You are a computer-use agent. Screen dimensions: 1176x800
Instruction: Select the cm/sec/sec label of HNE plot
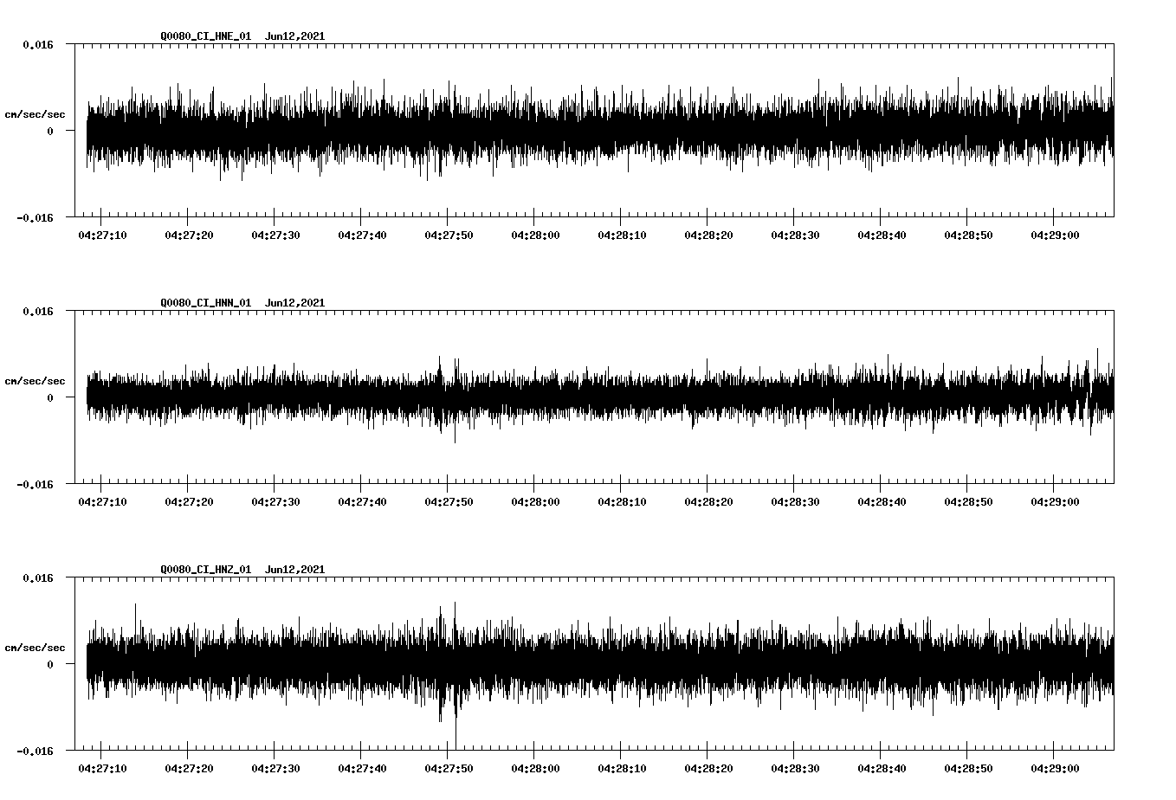coord(35,114)
